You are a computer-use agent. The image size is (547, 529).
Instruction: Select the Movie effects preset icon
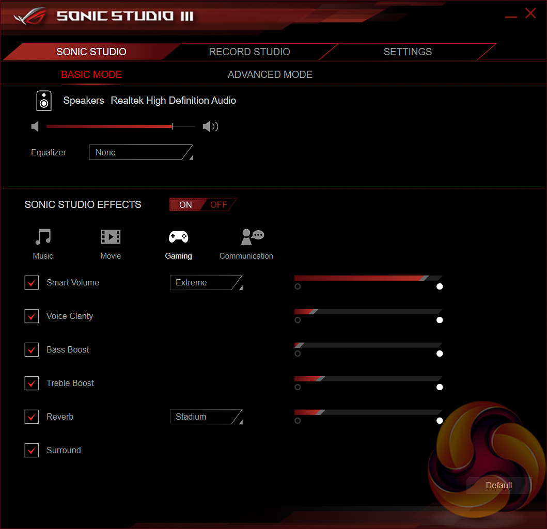(111, 237)
